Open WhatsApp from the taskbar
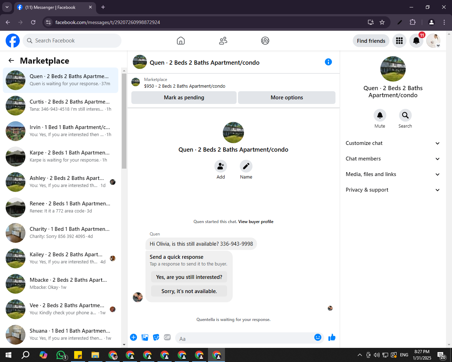This screenshot has width=452, height=362. pos(61,355)
